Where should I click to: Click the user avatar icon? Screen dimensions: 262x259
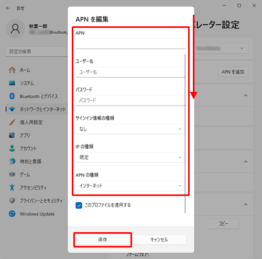pyautogui.click(x=15, y=29)
